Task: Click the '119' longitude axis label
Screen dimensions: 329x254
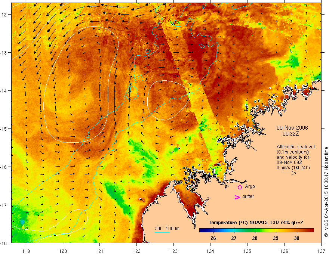Action: (26, 251)
